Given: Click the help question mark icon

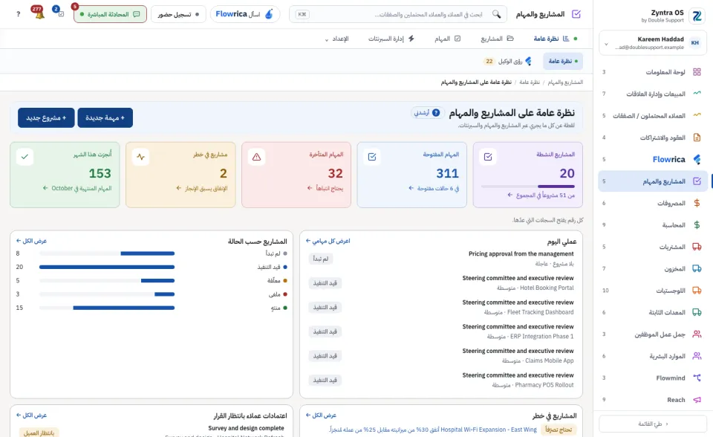Looking at the screenshot, I should [x=18, y=14].
